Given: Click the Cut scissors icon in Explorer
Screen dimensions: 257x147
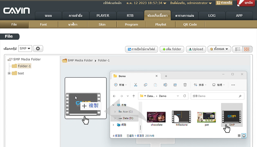Looking at the screenshot, I should click(136, 85).
